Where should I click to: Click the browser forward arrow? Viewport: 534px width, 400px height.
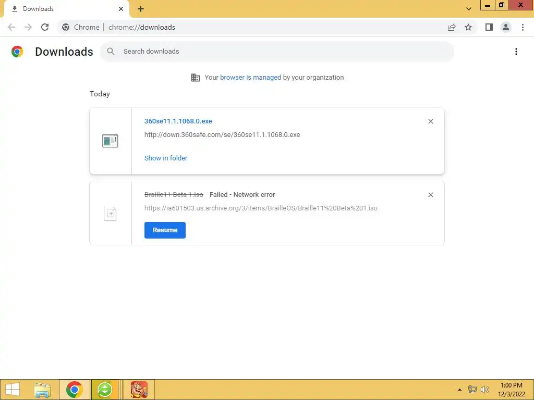coord(28,27)
